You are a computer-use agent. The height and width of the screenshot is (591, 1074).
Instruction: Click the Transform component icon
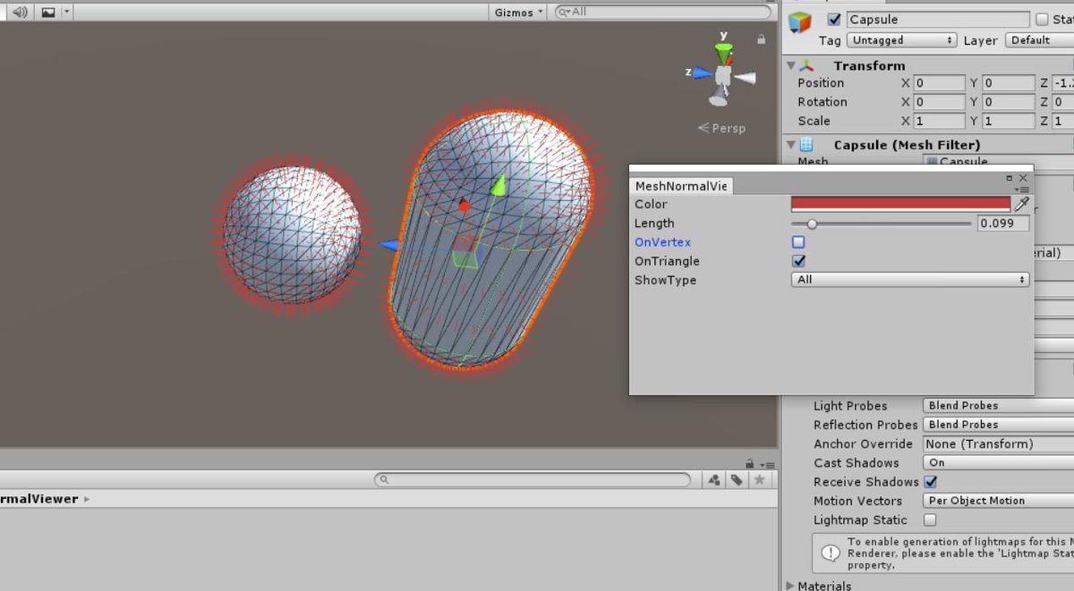tap(807, 65)
